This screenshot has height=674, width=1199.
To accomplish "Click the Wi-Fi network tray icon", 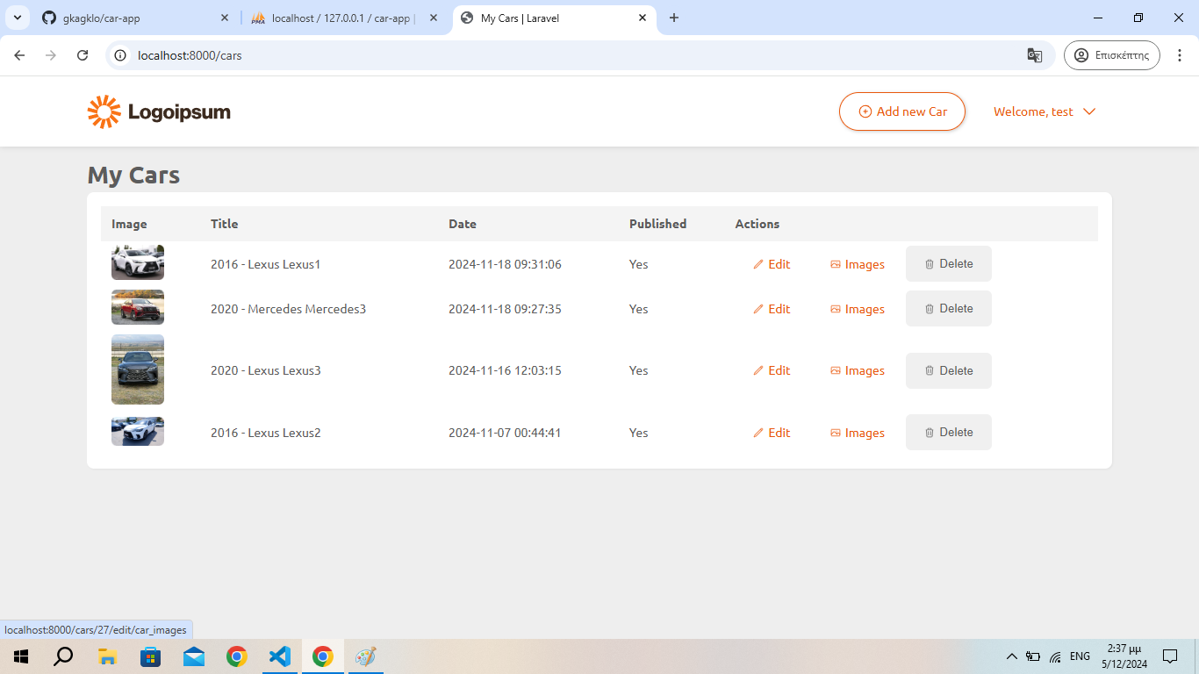I will 1055,656.
